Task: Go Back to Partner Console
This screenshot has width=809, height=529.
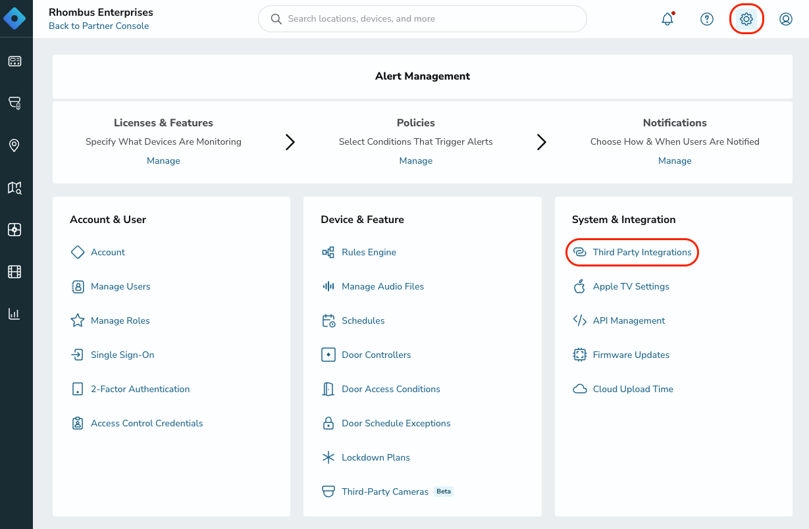Action: point(99,25)
